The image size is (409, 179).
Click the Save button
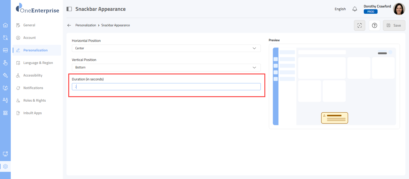394,25
